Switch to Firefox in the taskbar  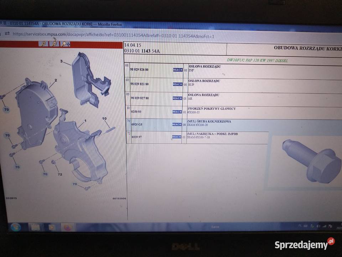point(67,227)
